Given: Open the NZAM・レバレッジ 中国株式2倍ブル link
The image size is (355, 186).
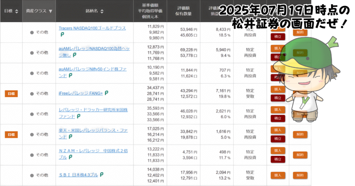Looking at the screenshot, I should (x=93, y=154).
